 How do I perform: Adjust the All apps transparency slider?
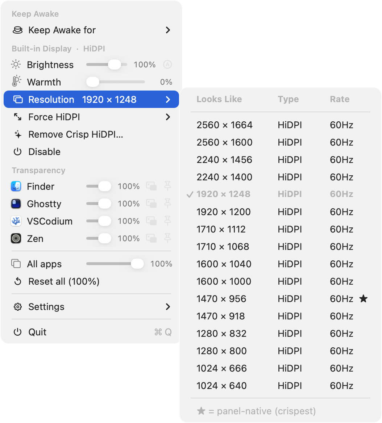115,264
